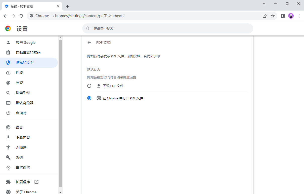This screenshot has height=194, width=304.
Task: Click the wrench icon for 系统
Action: [x=8, y=158]
